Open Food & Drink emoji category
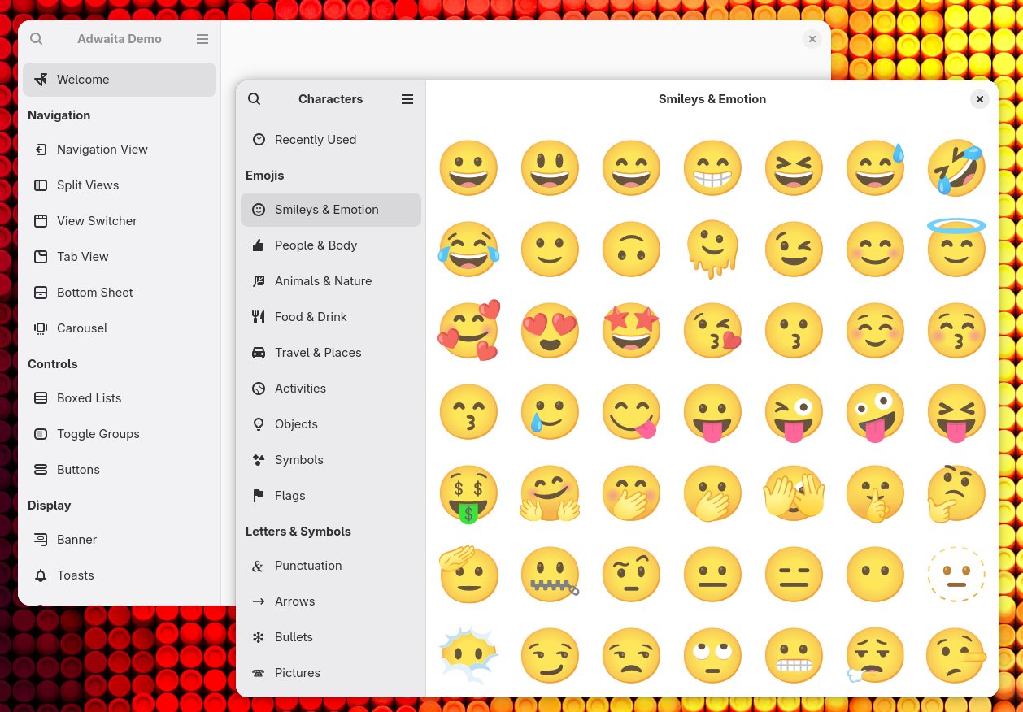Screen dimensions: 1023x712 coord(311,317)
